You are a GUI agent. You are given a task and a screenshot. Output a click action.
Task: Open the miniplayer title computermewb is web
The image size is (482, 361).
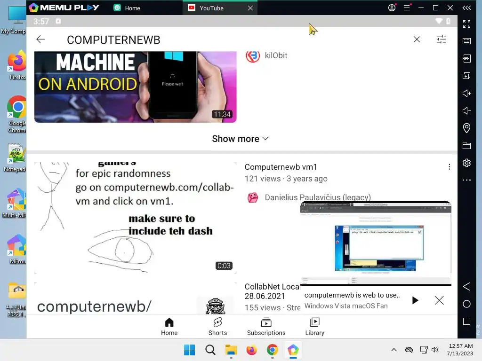(352, 295)
